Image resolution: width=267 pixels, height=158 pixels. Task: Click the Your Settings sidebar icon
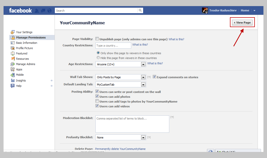(13, 32)
